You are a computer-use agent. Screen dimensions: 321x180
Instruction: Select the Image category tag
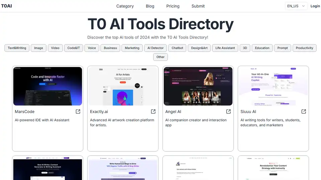tap(38, 48)
